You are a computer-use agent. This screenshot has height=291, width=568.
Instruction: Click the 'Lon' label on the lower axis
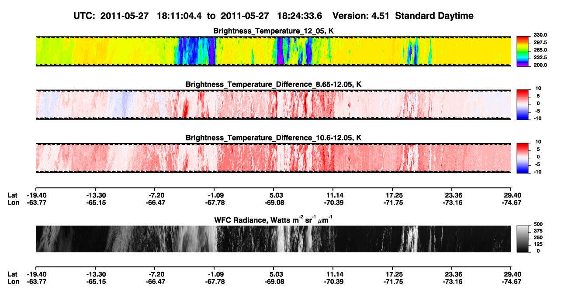pyautogui.click(x=13, y=281)
